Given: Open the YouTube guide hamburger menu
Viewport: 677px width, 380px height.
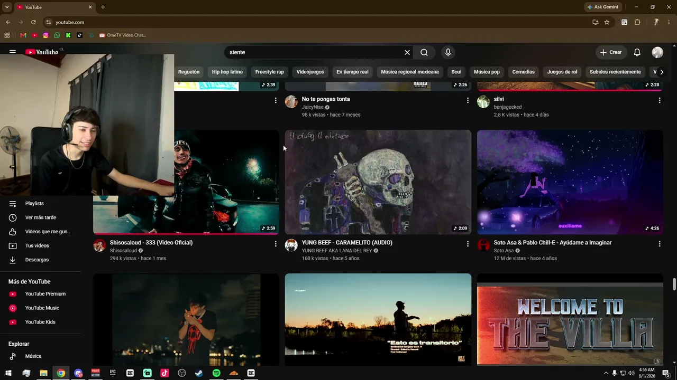Looking at the screenshot, I should tap(13, 52).
